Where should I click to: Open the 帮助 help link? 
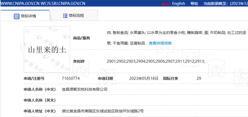(194, 4)
